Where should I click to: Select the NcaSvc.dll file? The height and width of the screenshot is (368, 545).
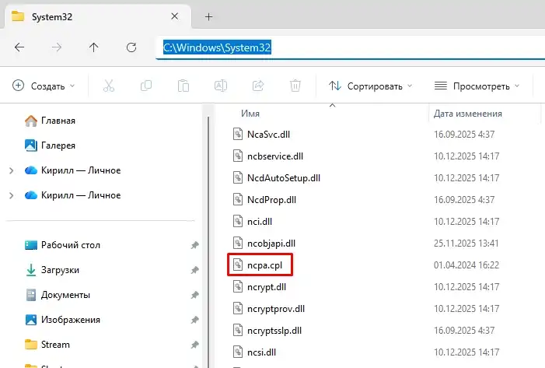pos(268,135)
